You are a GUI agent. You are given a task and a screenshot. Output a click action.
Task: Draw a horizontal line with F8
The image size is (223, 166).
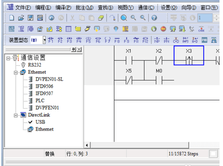pos(117,40)
